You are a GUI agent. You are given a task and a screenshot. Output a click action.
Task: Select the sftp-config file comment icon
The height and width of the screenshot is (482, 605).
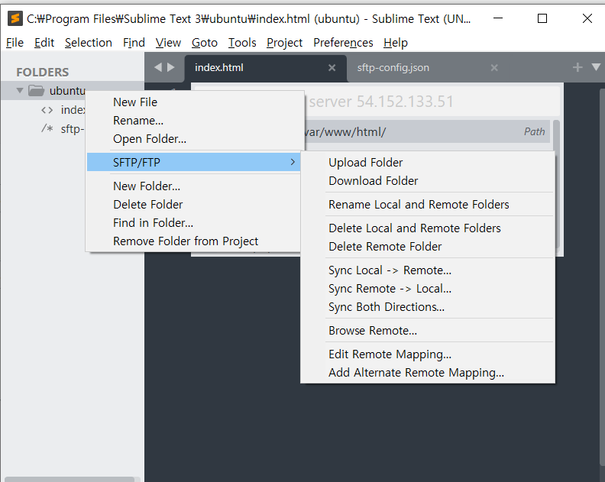(x=47, y=128)
